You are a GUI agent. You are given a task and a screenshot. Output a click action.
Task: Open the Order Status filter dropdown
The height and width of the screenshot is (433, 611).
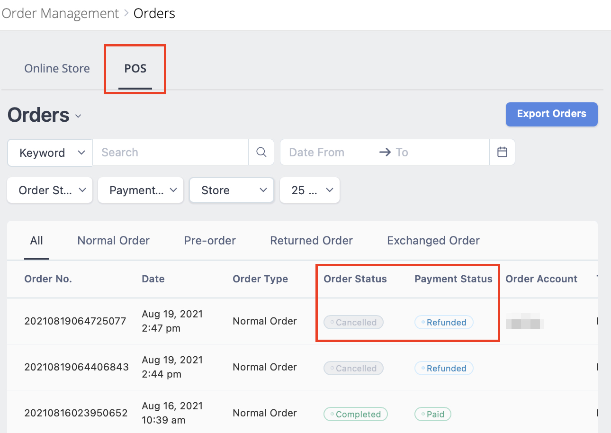pyautogui.click(x=49, y=190)
